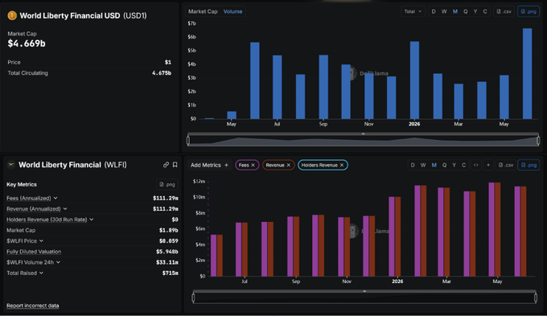547x316 pixels.
Task: Set USD1 chart to quarterly (Q) interval
Action: tap(466, 11)
